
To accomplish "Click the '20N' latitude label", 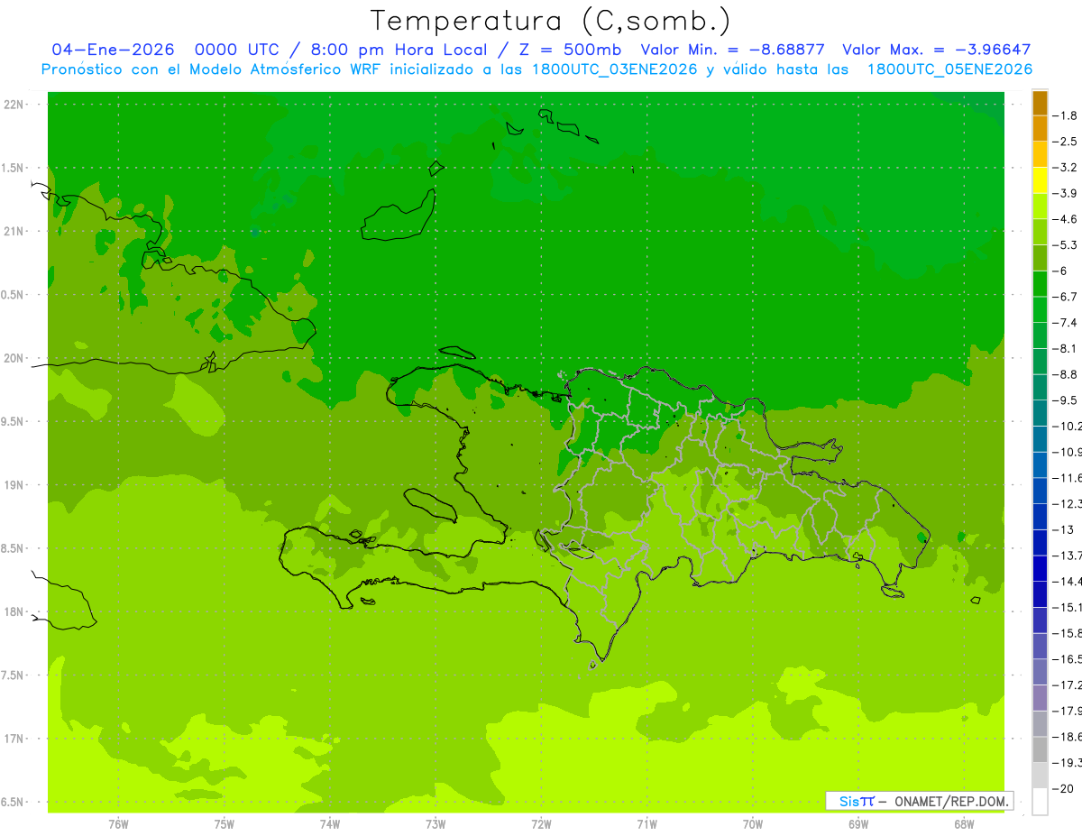I will [14, 358].
